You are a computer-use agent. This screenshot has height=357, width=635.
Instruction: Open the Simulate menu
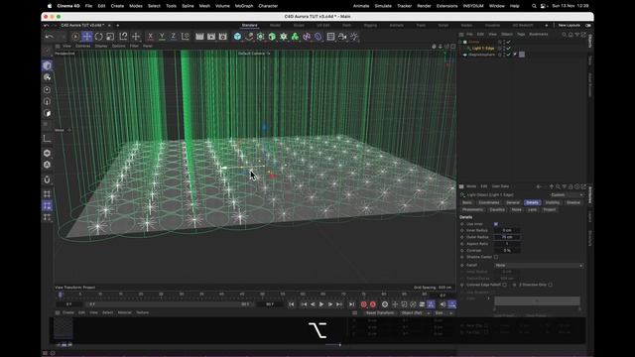point(383,6)
